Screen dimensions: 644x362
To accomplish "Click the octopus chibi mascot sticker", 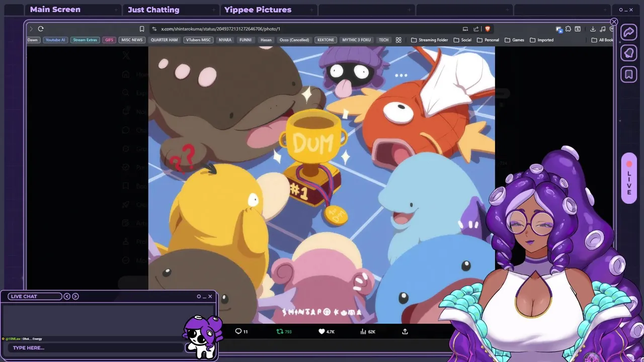I will click(x=203, y=336).
